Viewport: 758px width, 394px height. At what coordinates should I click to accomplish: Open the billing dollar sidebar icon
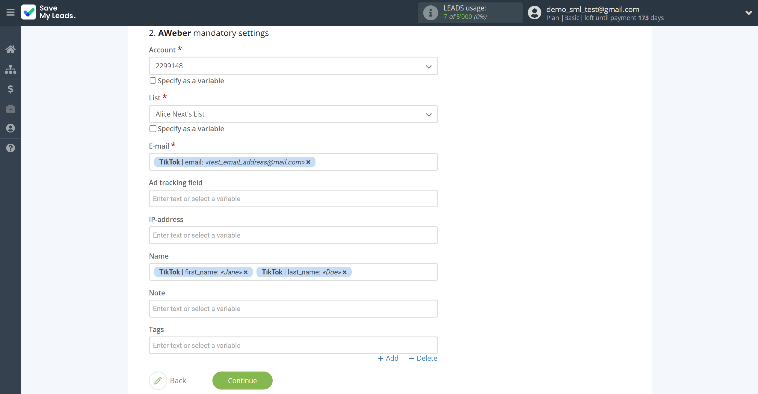(10, 89)
